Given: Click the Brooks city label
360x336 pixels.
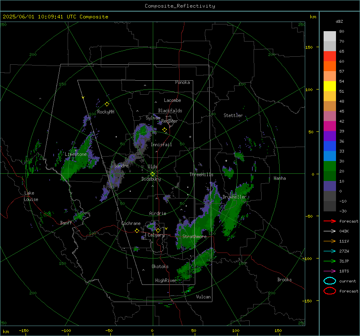Looking at the screenshot, I should click(284, 280).
